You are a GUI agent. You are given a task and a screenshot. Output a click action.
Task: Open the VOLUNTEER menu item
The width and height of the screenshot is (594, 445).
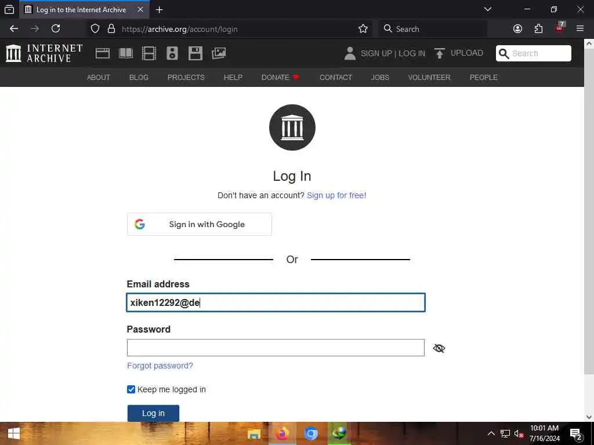click(x=429, y=77)
